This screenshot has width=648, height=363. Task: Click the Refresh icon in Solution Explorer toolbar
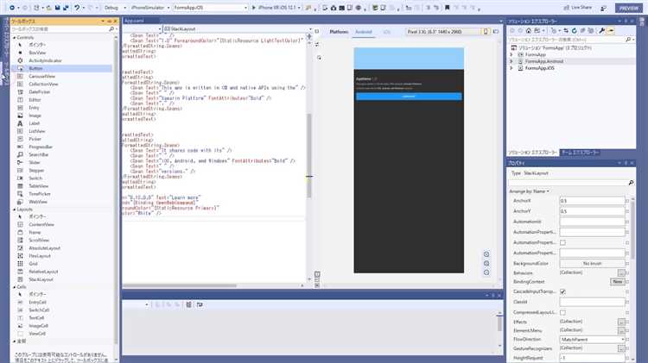tap(574, 30)
